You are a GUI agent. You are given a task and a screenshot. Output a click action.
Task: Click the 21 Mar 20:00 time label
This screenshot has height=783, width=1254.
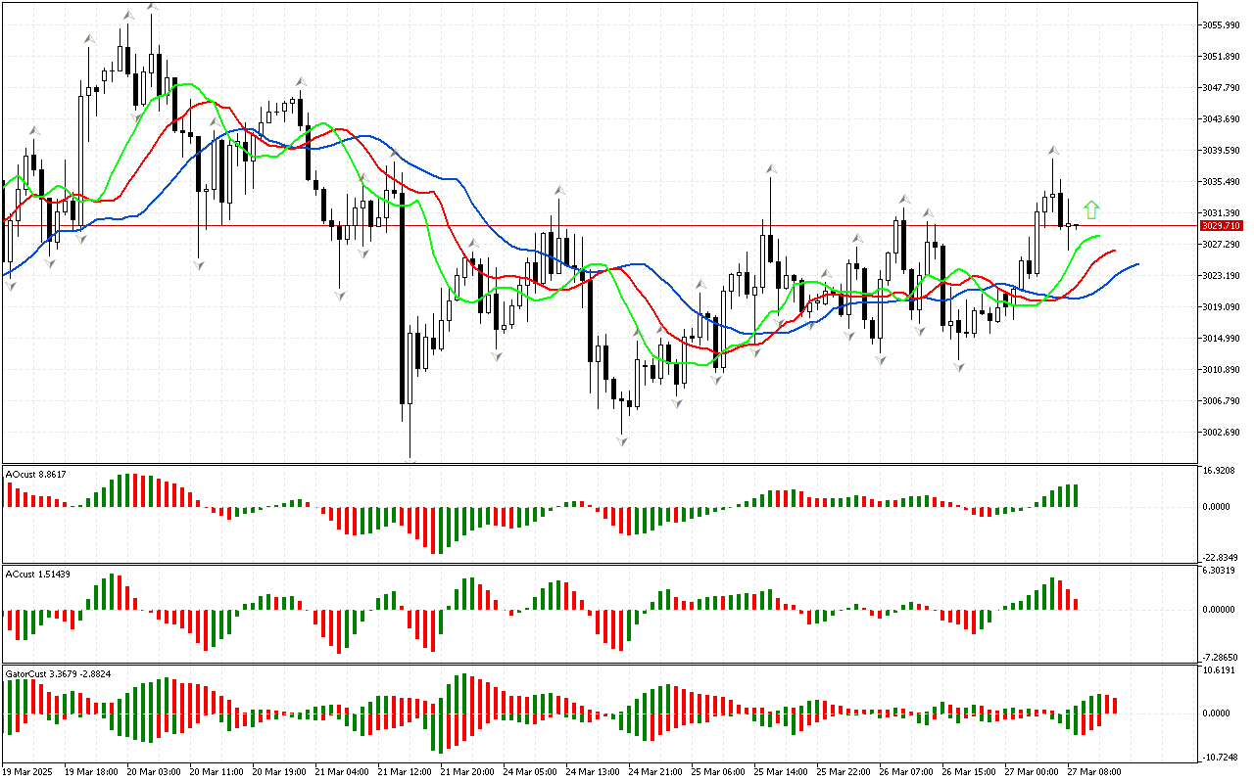468,772
